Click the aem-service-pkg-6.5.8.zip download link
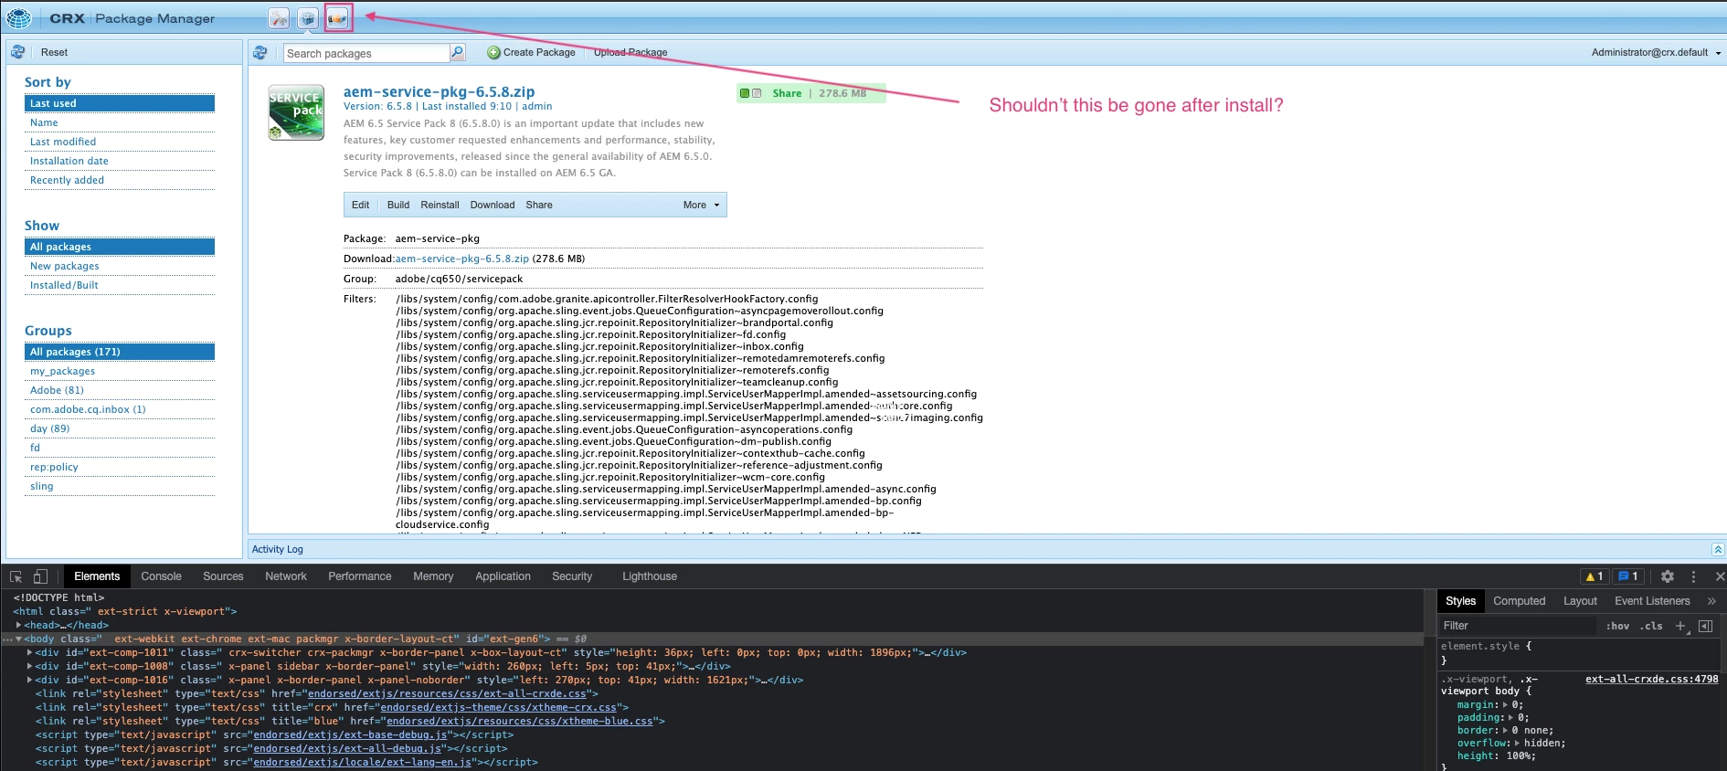 point(461,259)
